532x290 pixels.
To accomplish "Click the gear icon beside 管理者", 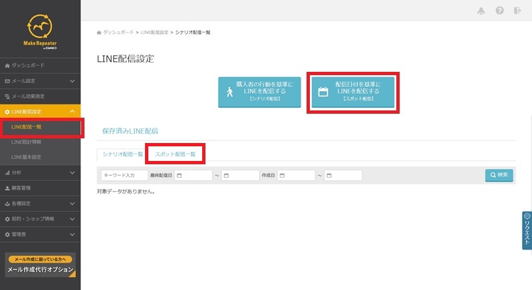I will [7, 234].
